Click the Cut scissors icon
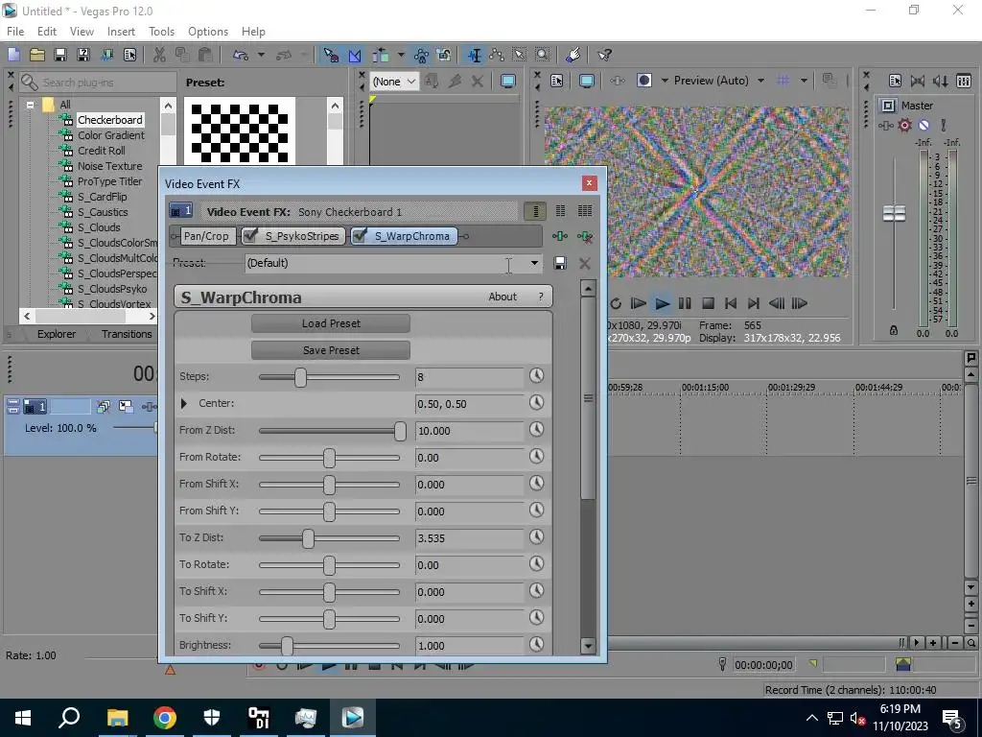Viewport: 982px width, 737px height. click(x=159, y=55)
